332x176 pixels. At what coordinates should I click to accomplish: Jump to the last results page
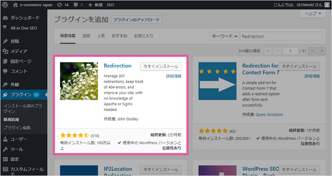(322, 51)
